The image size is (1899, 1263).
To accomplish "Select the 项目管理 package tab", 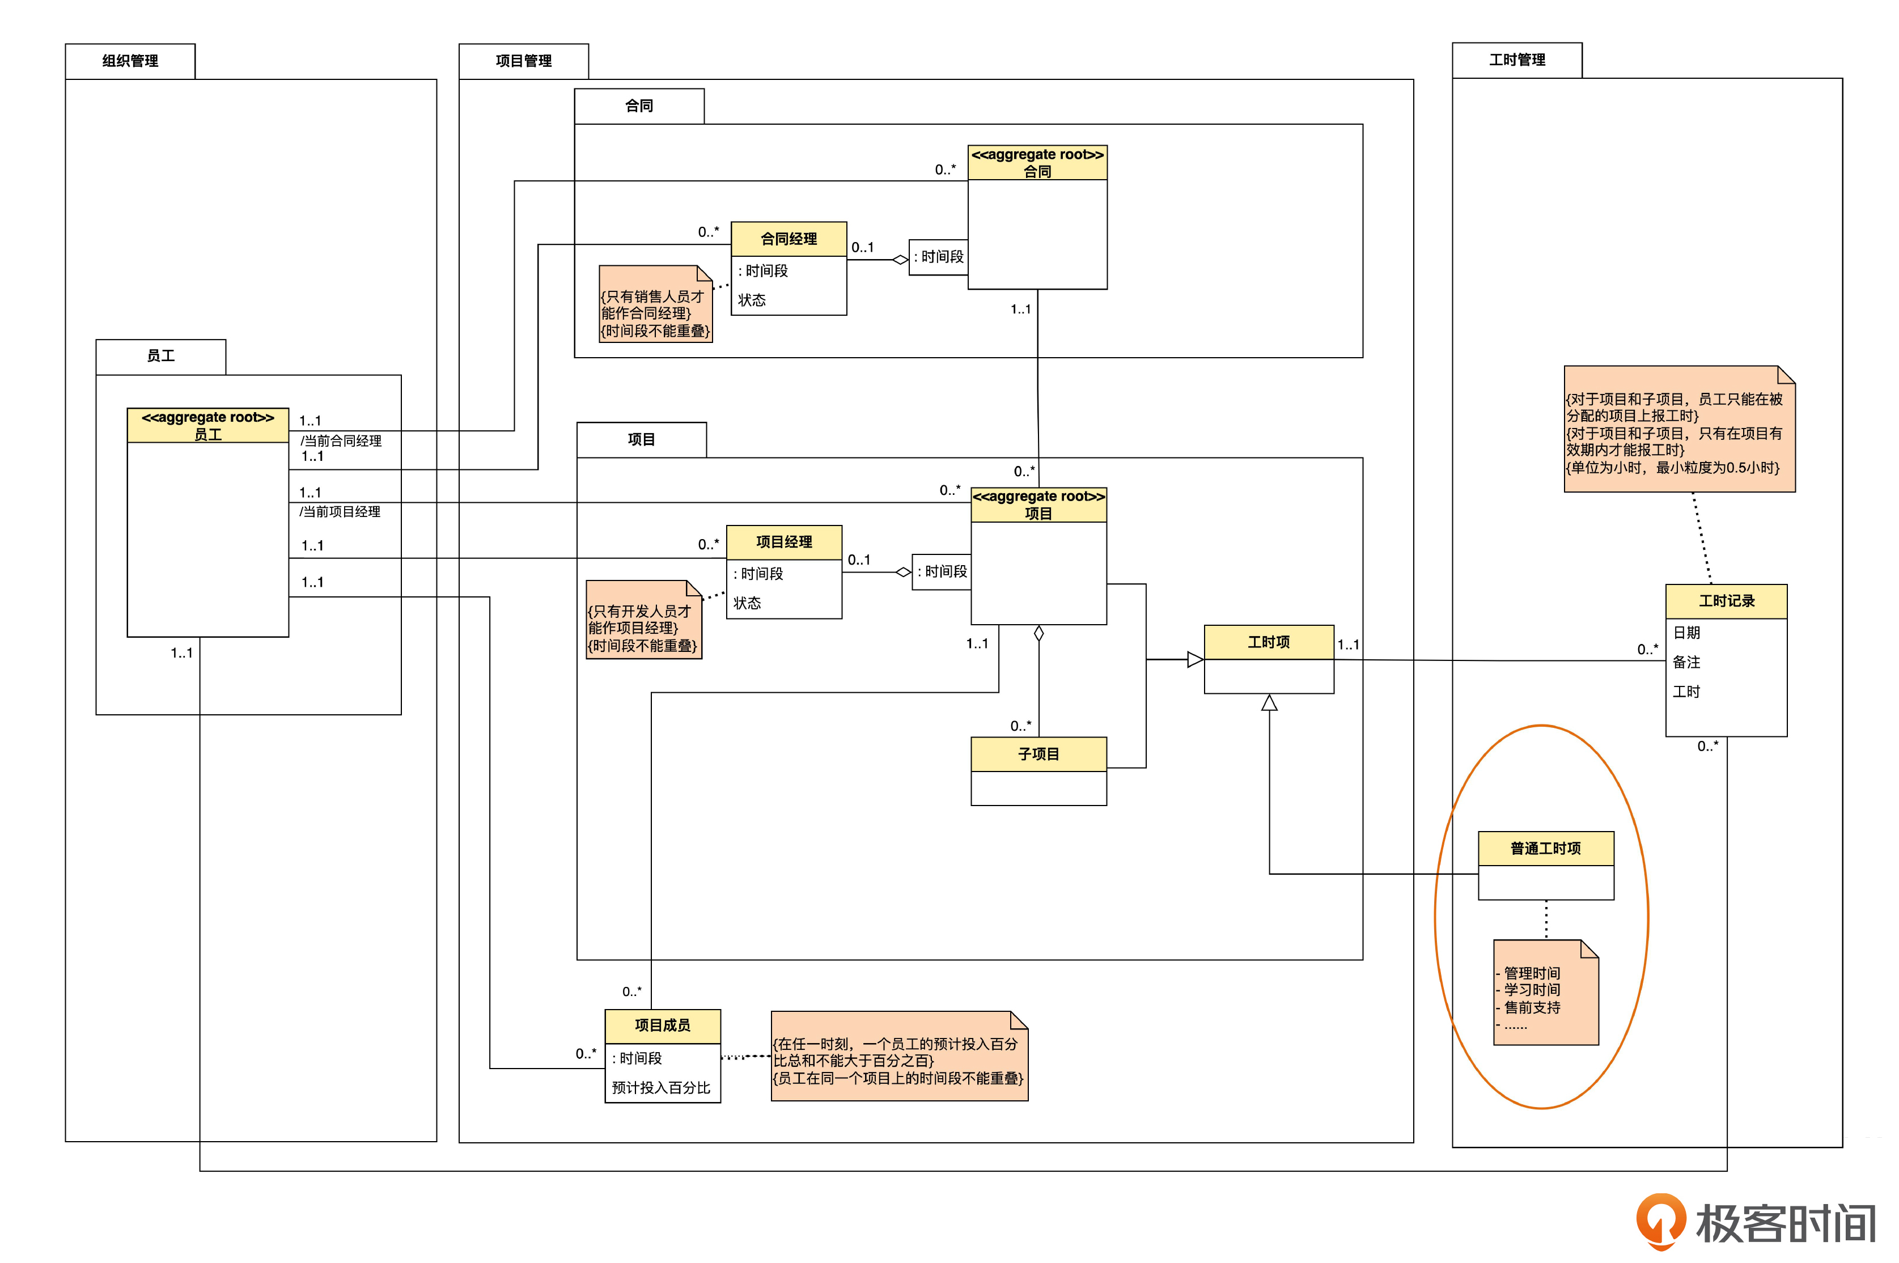I will click(x=523, y=61).
